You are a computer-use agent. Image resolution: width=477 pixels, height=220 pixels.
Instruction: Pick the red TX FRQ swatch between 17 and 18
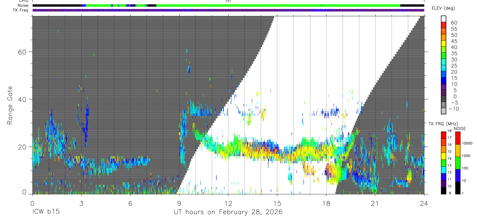point(444,135)
